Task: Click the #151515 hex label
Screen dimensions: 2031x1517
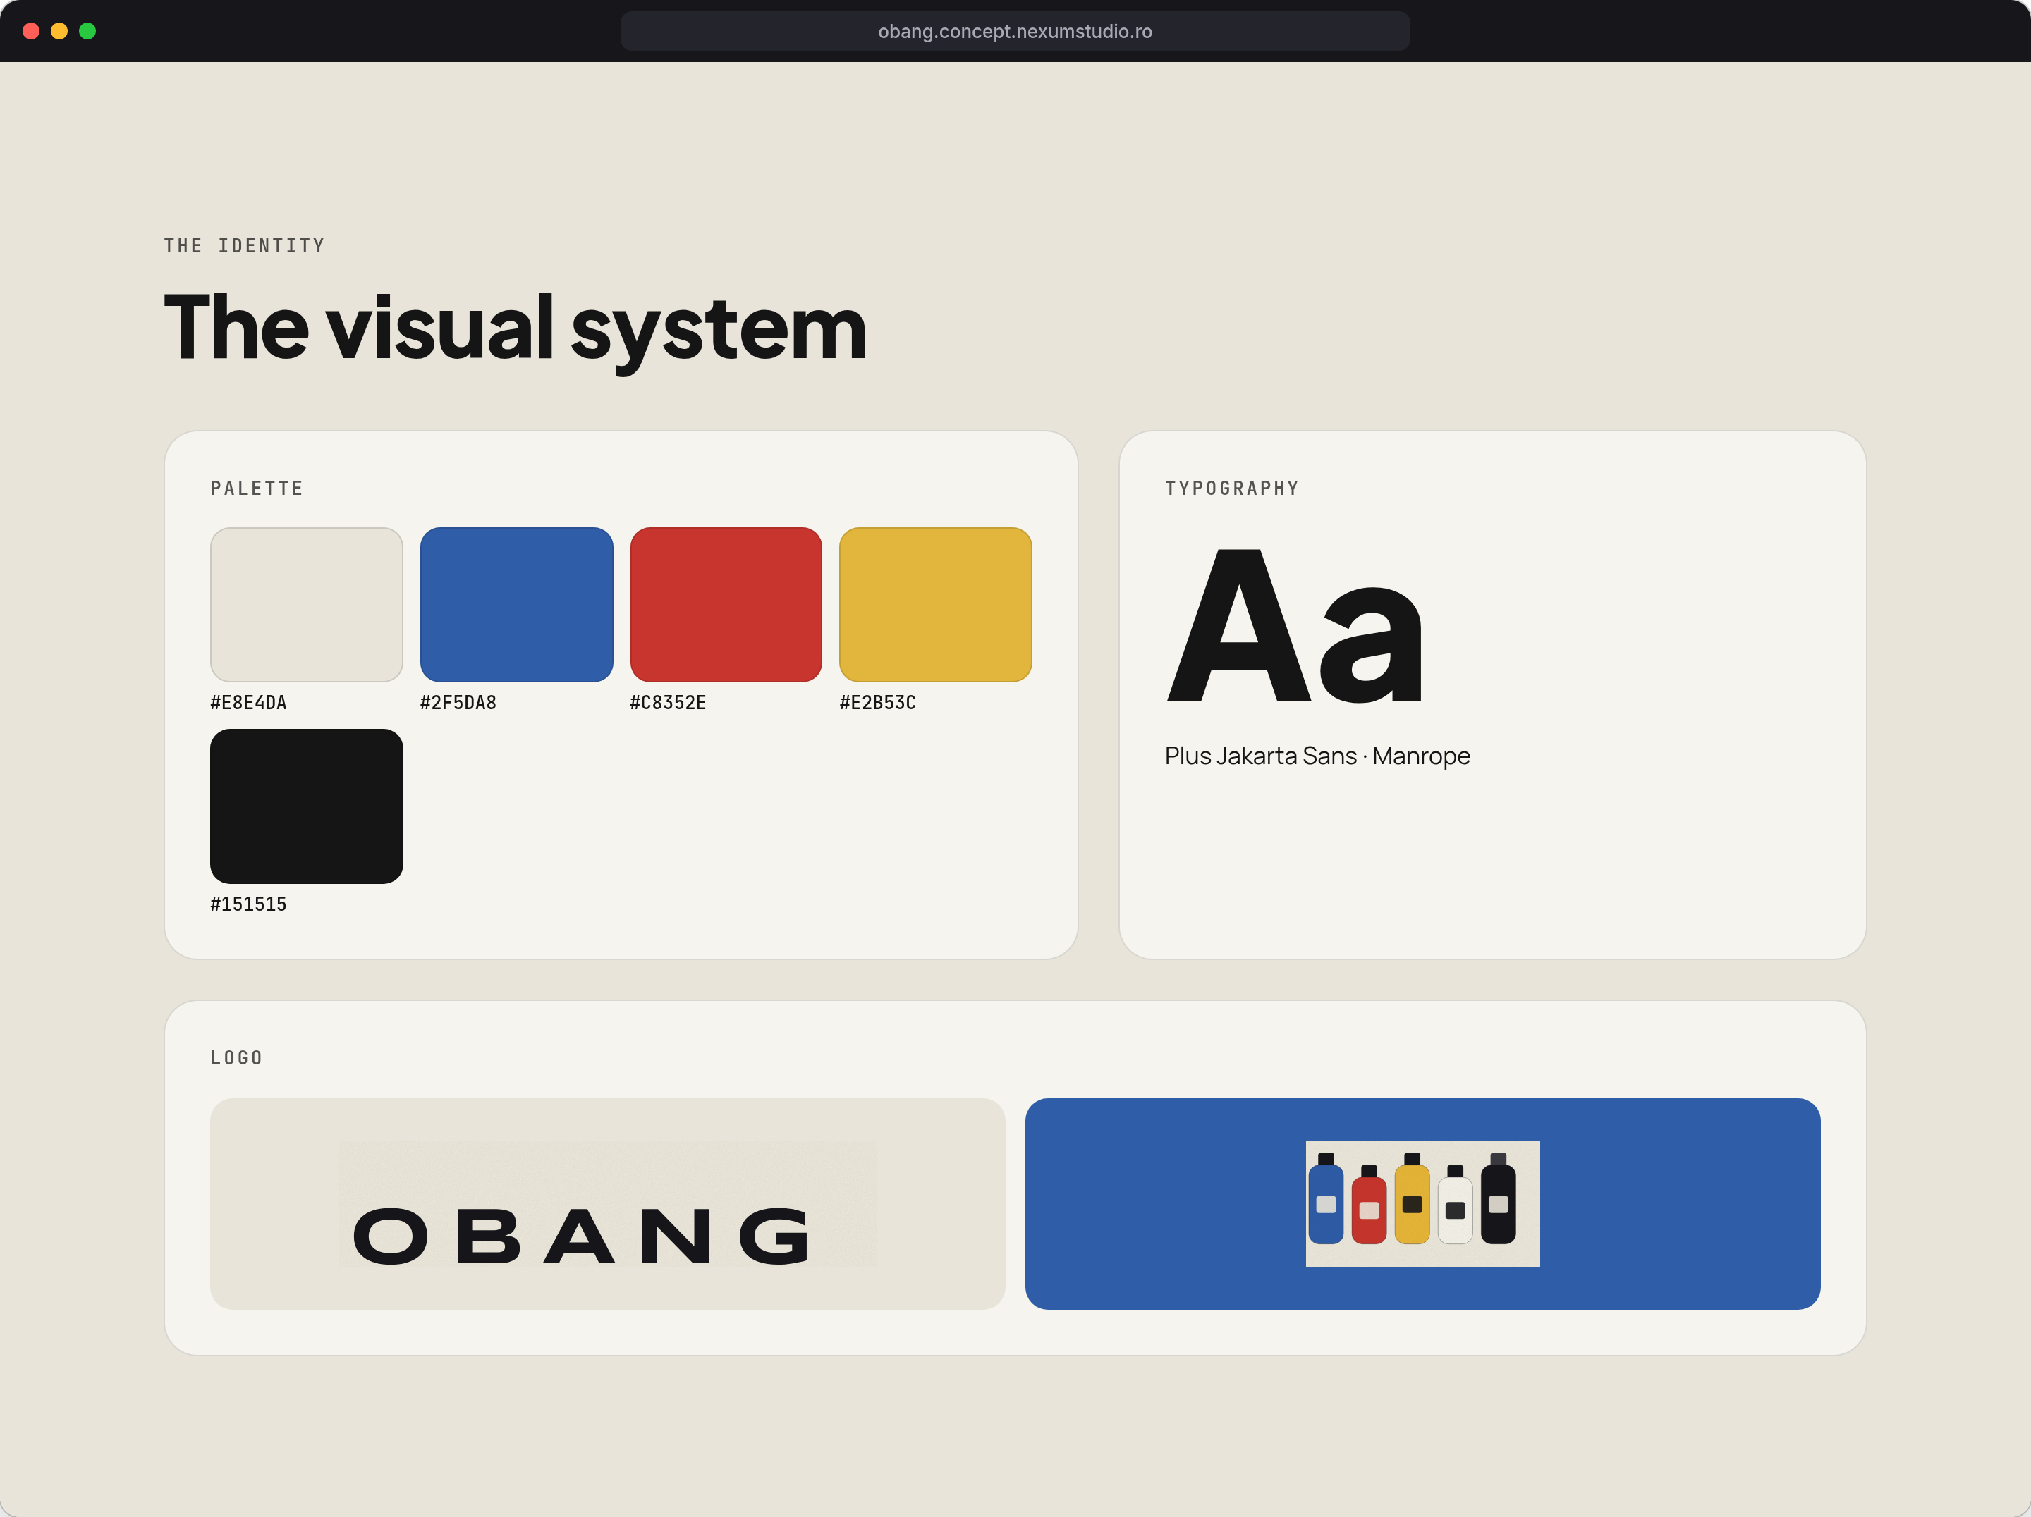Action: 249,905
